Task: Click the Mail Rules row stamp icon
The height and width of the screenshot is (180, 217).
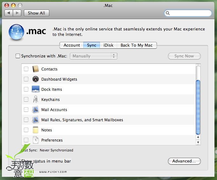Action: 36,120
